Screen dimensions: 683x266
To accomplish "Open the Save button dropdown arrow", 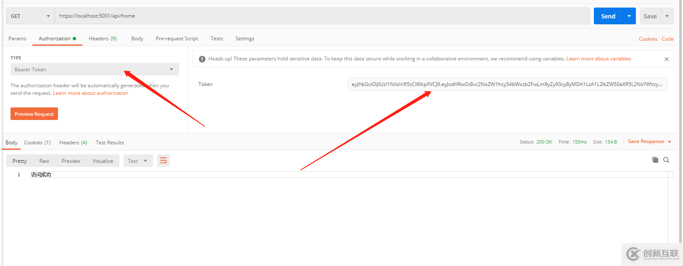I will point(667,16).
